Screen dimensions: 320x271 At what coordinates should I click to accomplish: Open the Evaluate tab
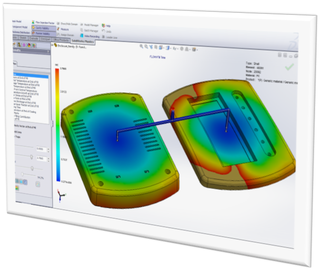click(x=34, y=38)
